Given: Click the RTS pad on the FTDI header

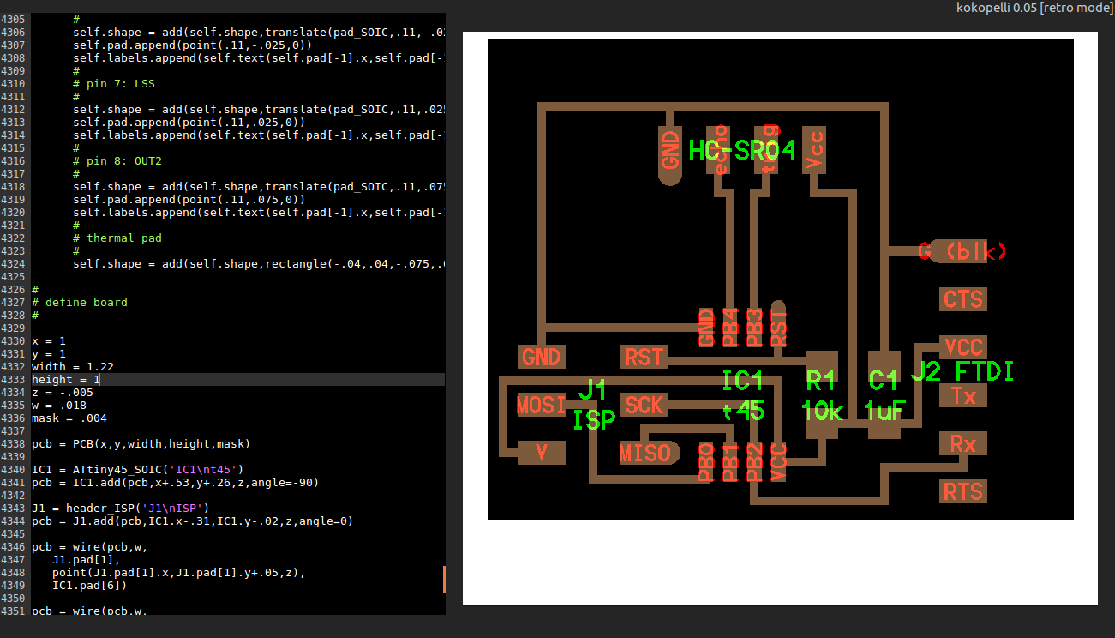Looking at the screenshot, I should pyautogui.click(x=962, y=491).
